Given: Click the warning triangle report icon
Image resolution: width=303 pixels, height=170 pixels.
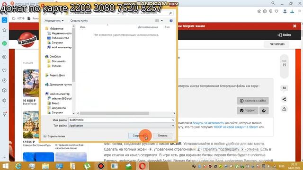Looking at the screenshot, I should [284, 109].
